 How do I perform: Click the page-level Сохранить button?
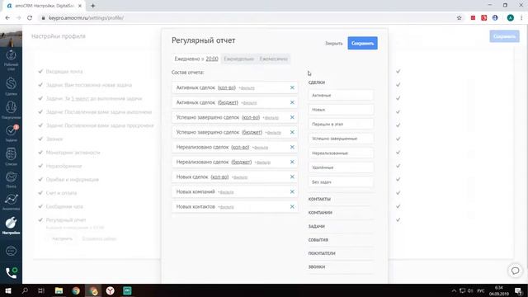tap(504, 36)
